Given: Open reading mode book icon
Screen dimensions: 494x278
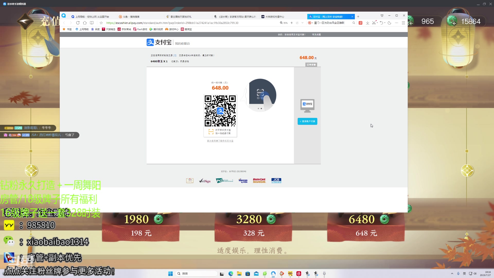Looking at the screenshot, I should click(x=92, y=23).
